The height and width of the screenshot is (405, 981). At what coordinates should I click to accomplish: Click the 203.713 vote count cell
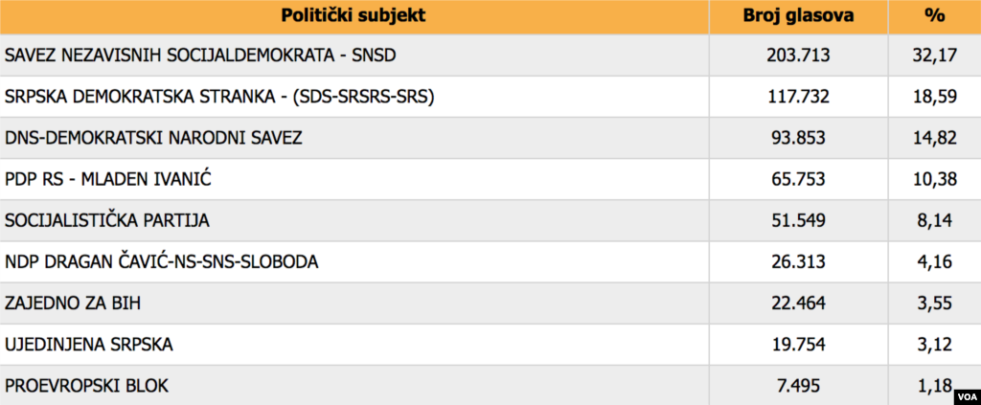798,56
